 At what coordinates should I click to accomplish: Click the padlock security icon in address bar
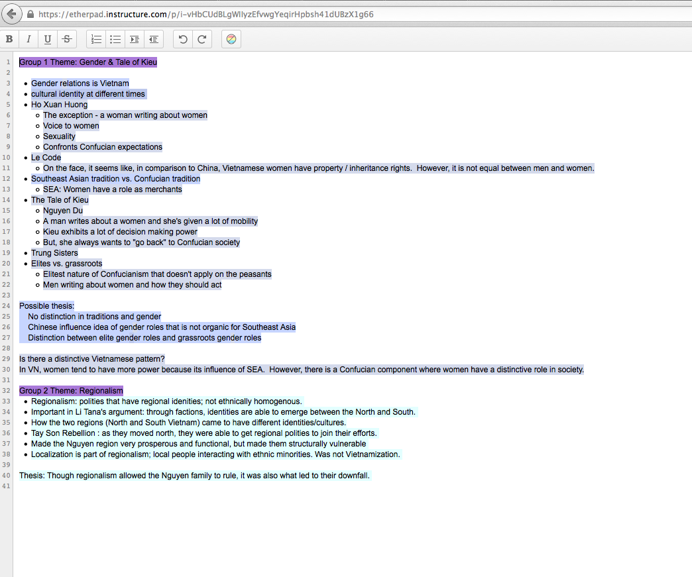pyautogui.click(x=30, y=14)
